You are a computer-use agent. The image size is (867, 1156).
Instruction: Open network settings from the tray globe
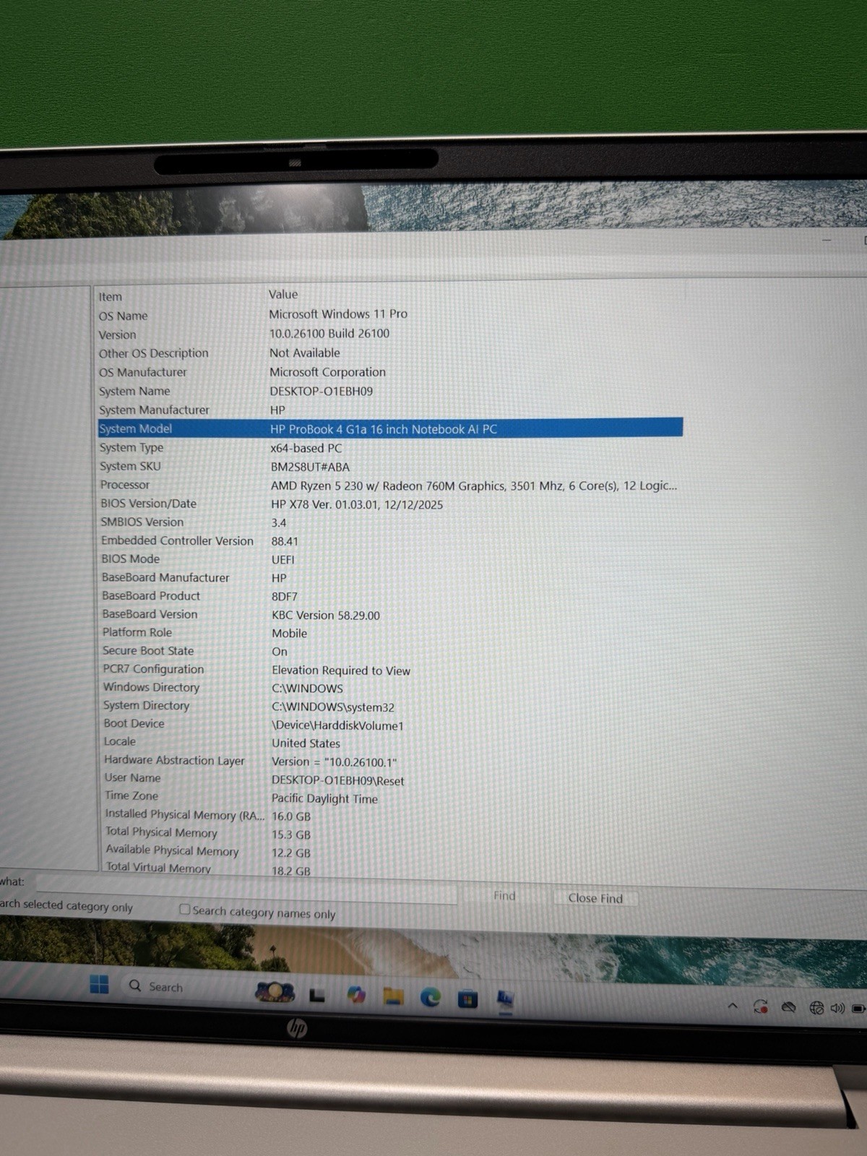click(x=816, y=1007)
